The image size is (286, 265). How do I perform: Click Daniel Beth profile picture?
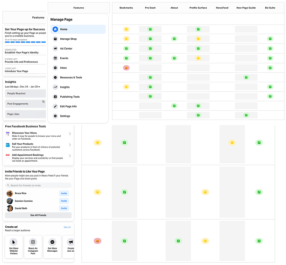pos(10,208)
